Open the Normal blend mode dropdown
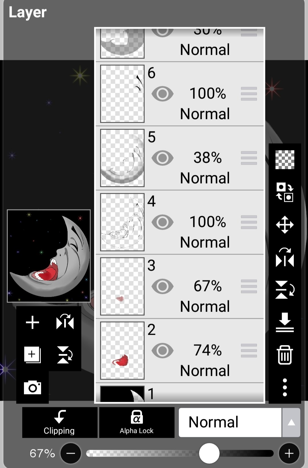The height and width of the screenshot is (468, 308). click(x=230, y=422)
